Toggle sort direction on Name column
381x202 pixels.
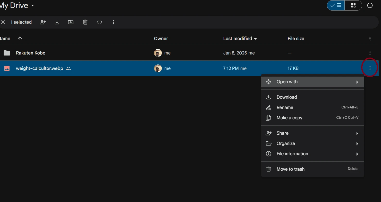pyautogui.click(x=20, y=38)
